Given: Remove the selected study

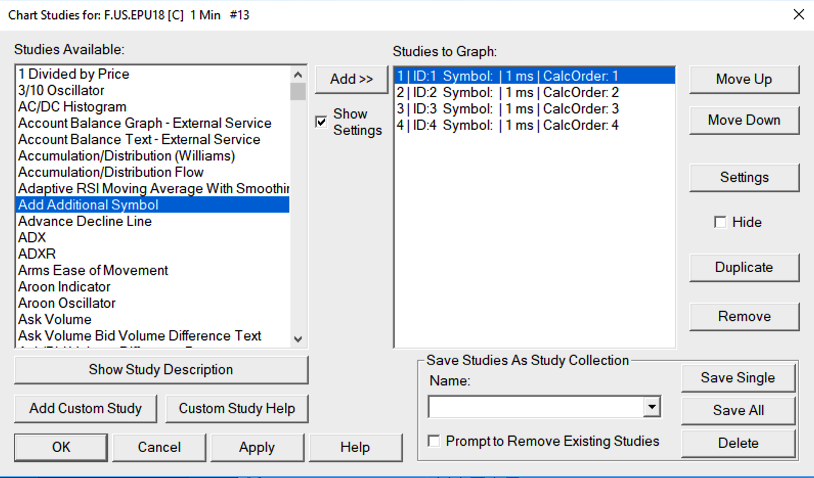Looking at the screenshot, I should point(744,316).
